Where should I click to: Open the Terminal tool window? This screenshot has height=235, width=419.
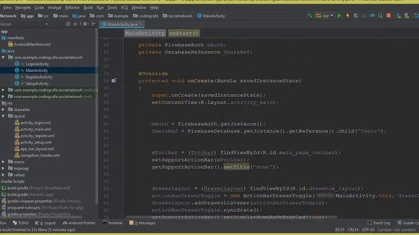(x=112, y=223)
